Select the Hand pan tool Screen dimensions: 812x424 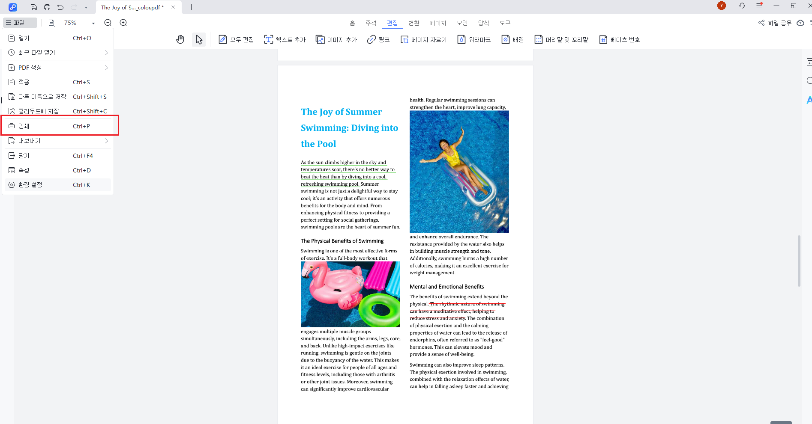click(x=180, y=39)
